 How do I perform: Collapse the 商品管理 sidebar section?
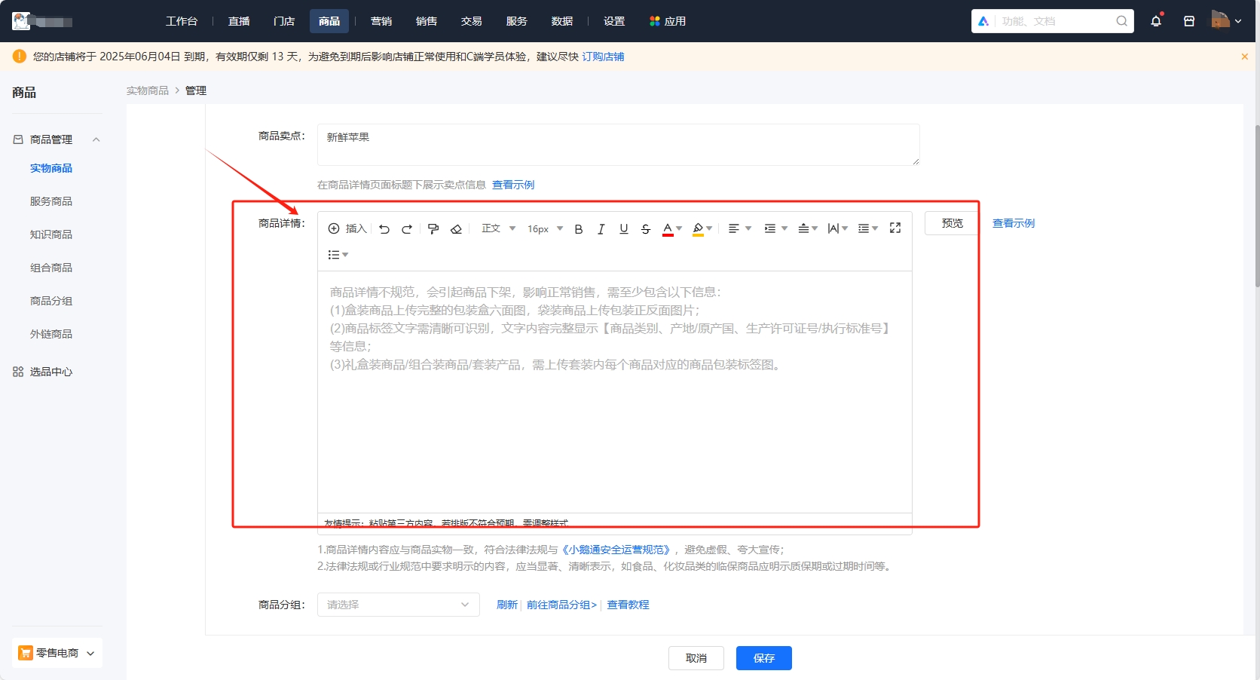[x=96, y=139]
